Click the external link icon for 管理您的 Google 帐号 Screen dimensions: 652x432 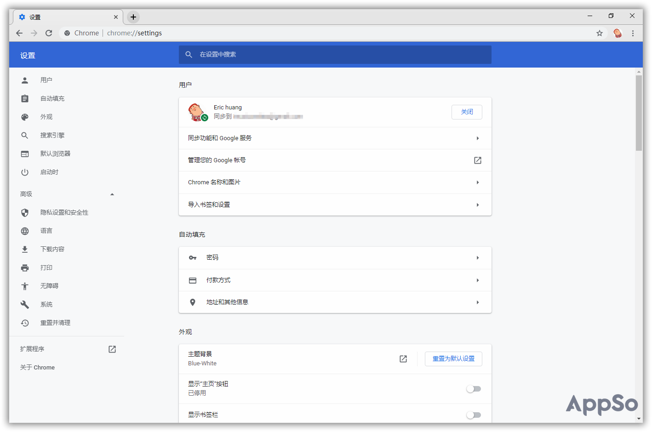478,160
